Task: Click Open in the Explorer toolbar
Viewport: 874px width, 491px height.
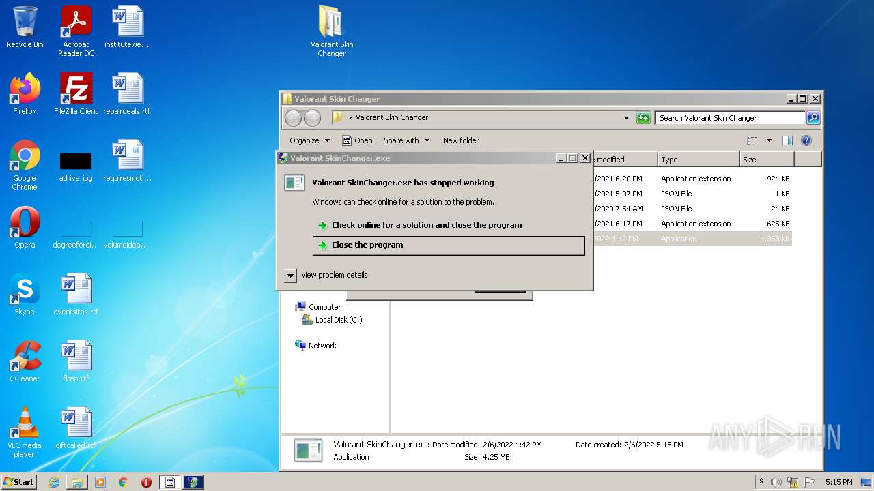Action: point(357,140)
